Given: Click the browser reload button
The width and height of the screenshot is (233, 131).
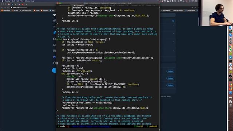Looking at the screenshot, I should tap(8, 7).
